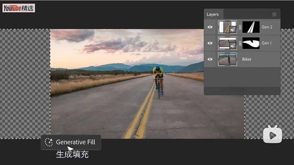Select the Biker layer thumbnail

click(228, 59)
